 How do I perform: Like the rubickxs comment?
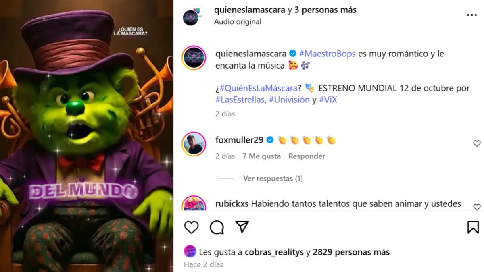(477, 207)
